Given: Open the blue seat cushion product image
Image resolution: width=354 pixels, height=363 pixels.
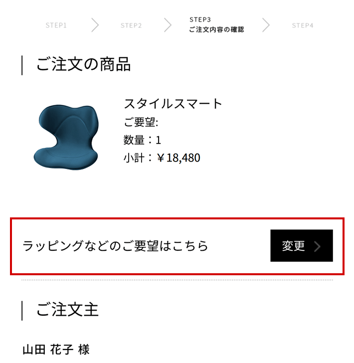Looking at the screenshot, I should pyautogui.click(x=66, y=138).
